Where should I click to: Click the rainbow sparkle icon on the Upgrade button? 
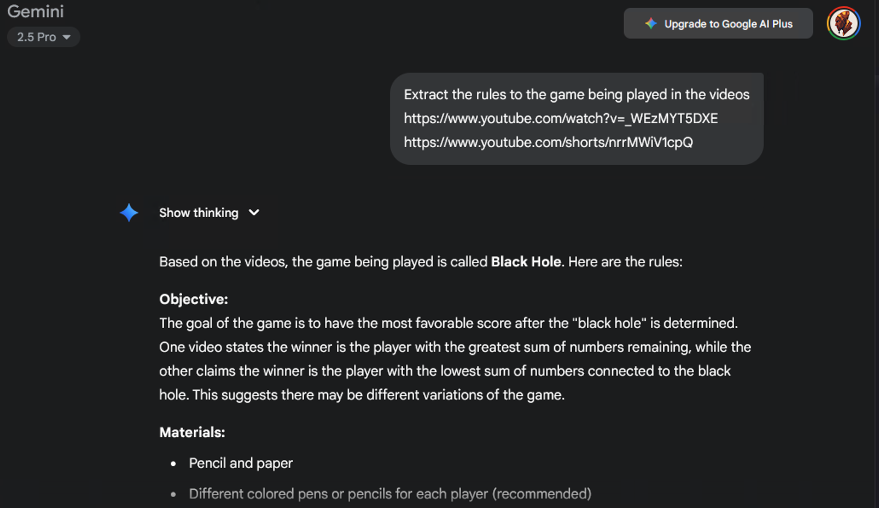tap(650, 23)
